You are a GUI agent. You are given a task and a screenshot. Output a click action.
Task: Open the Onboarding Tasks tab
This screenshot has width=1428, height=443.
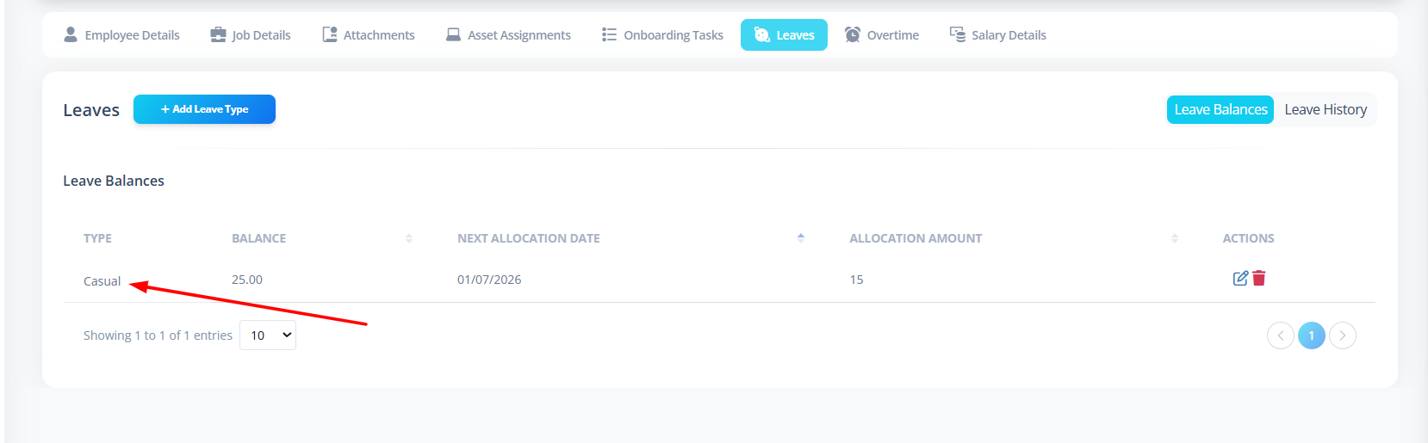tap(662, 35)
